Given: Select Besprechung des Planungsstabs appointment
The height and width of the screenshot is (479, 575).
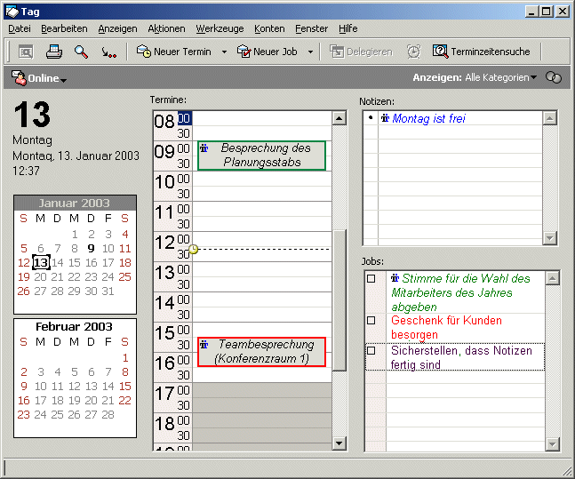Looking at the screenshot, I should coord(262,156).
